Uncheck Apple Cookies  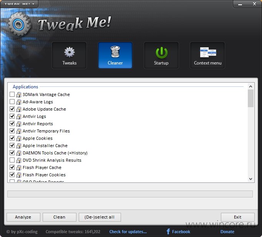(x=12, y=138)
